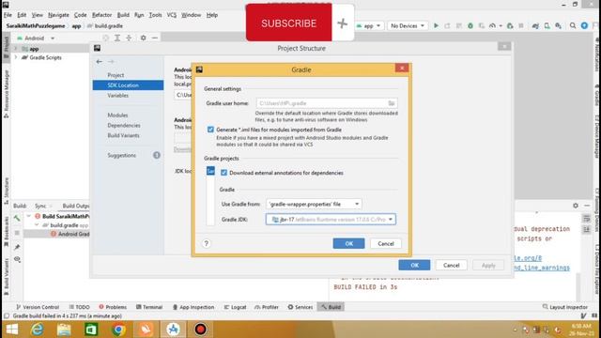The image size is (601, 338).
Task: Click the Expand All icon in Project panel
Action: click(x=117, y=38)
